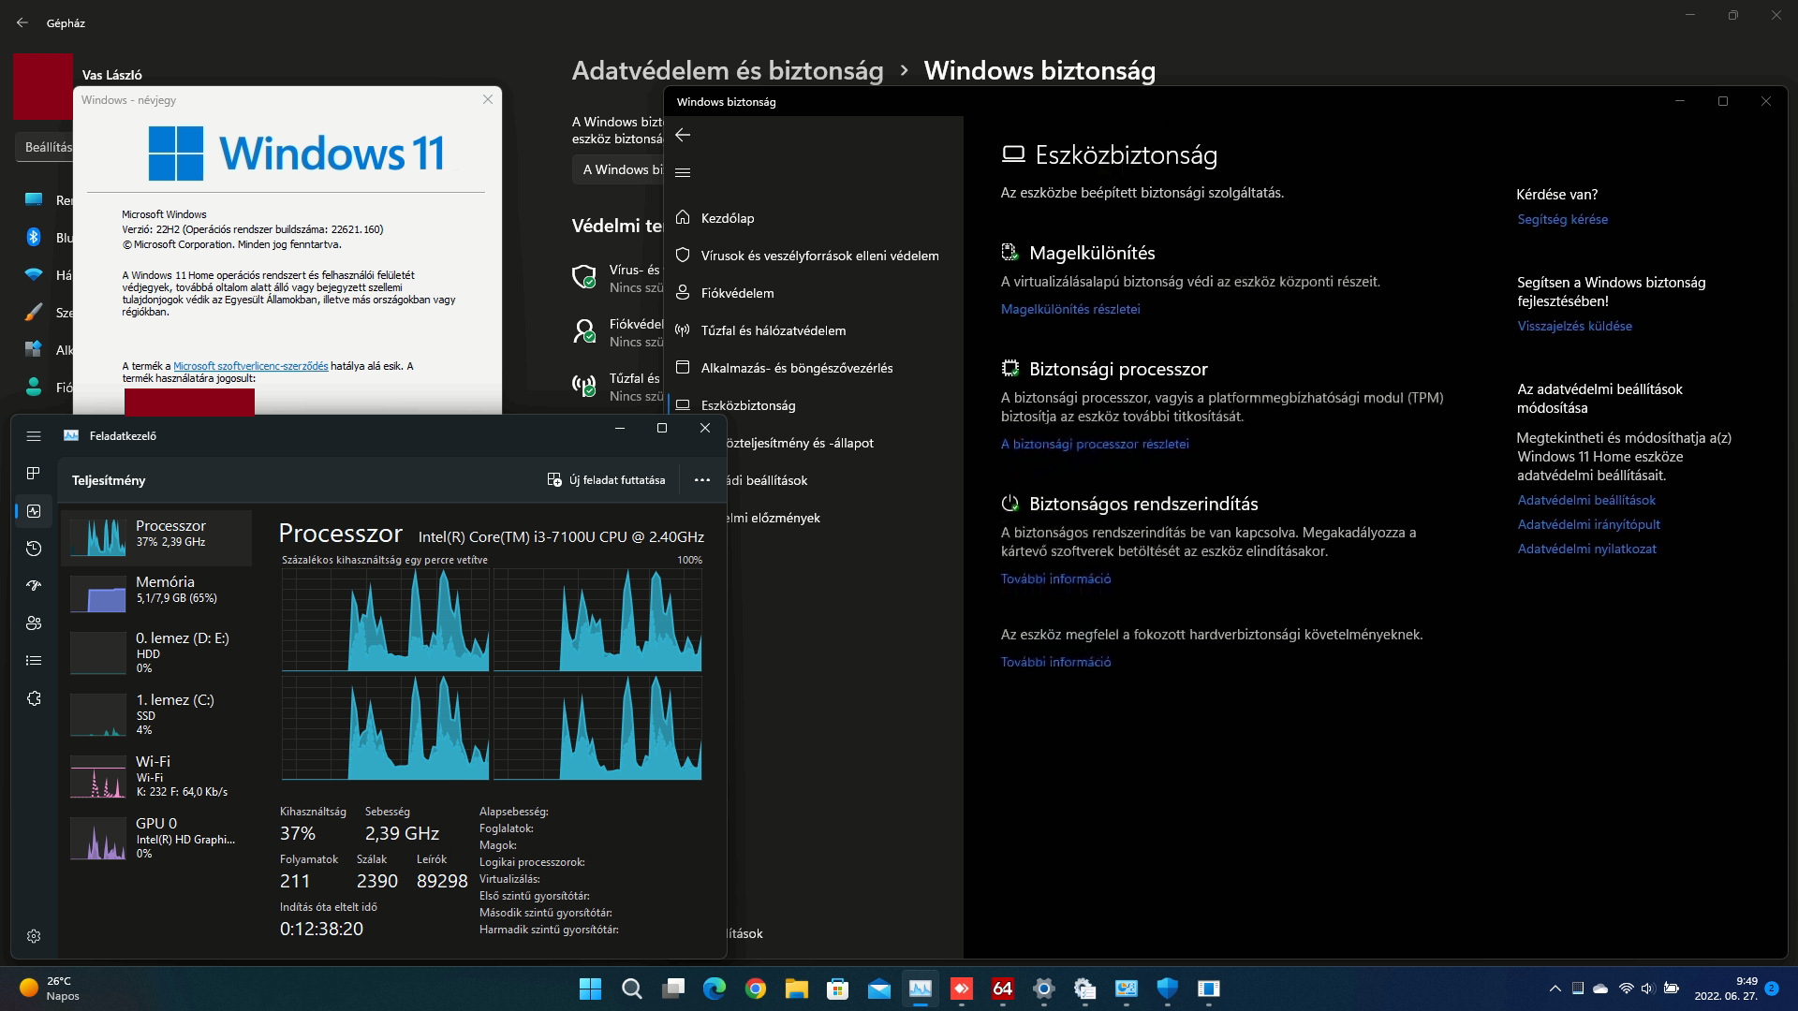
Task: Open Fiókvédelem in security sidebar
Action: (x=737, y=293)
